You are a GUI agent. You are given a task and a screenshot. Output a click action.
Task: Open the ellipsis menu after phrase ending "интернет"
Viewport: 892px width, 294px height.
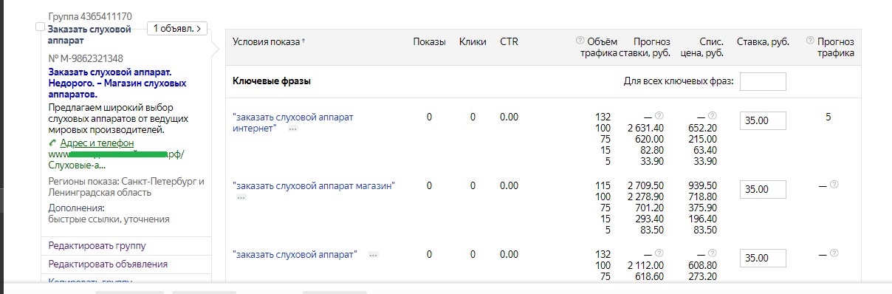293,129
